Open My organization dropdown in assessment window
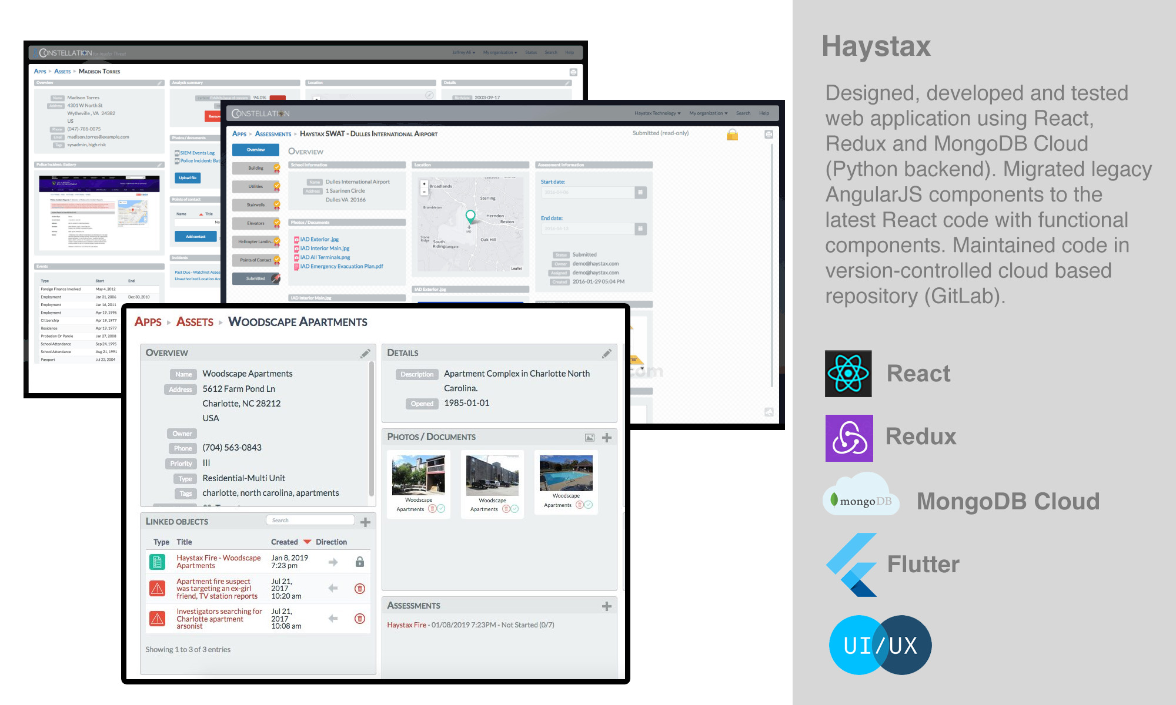1176x705 pixels. click(x=708, y=113)
